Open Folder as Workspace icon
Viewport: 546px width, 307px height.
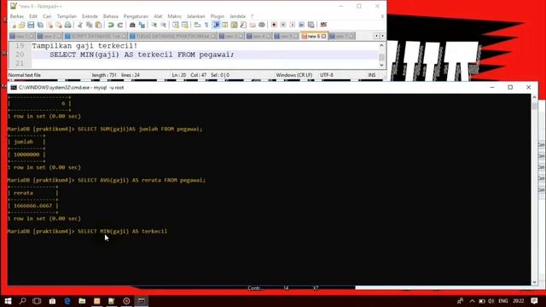click(253, 25)
